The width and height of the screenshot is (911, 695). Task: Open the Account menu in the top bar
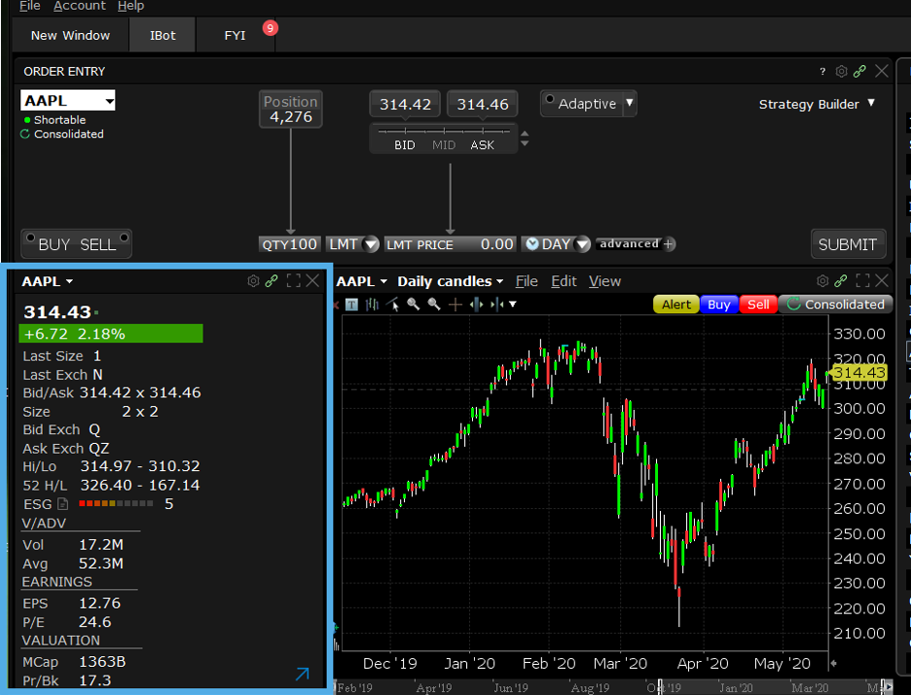click(80, 6)
